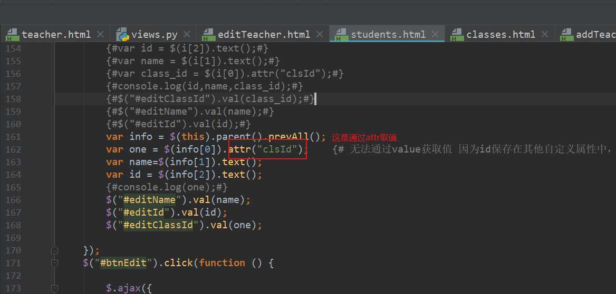Screen dimensions: 616x294
Task: Click line number 162 in the gutter
Action: tap(14, 149)
